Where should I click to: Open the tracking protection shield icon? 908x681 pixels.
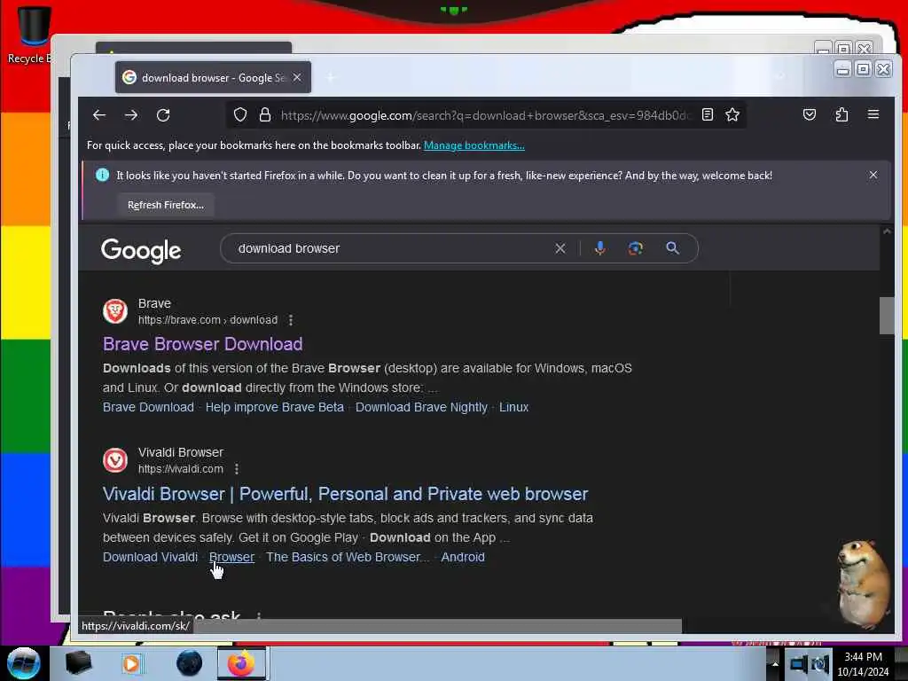240,114
